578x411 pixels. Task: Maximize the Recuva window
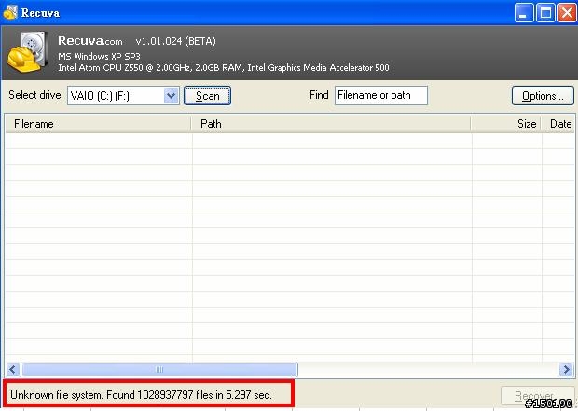(x=545, y=13)
